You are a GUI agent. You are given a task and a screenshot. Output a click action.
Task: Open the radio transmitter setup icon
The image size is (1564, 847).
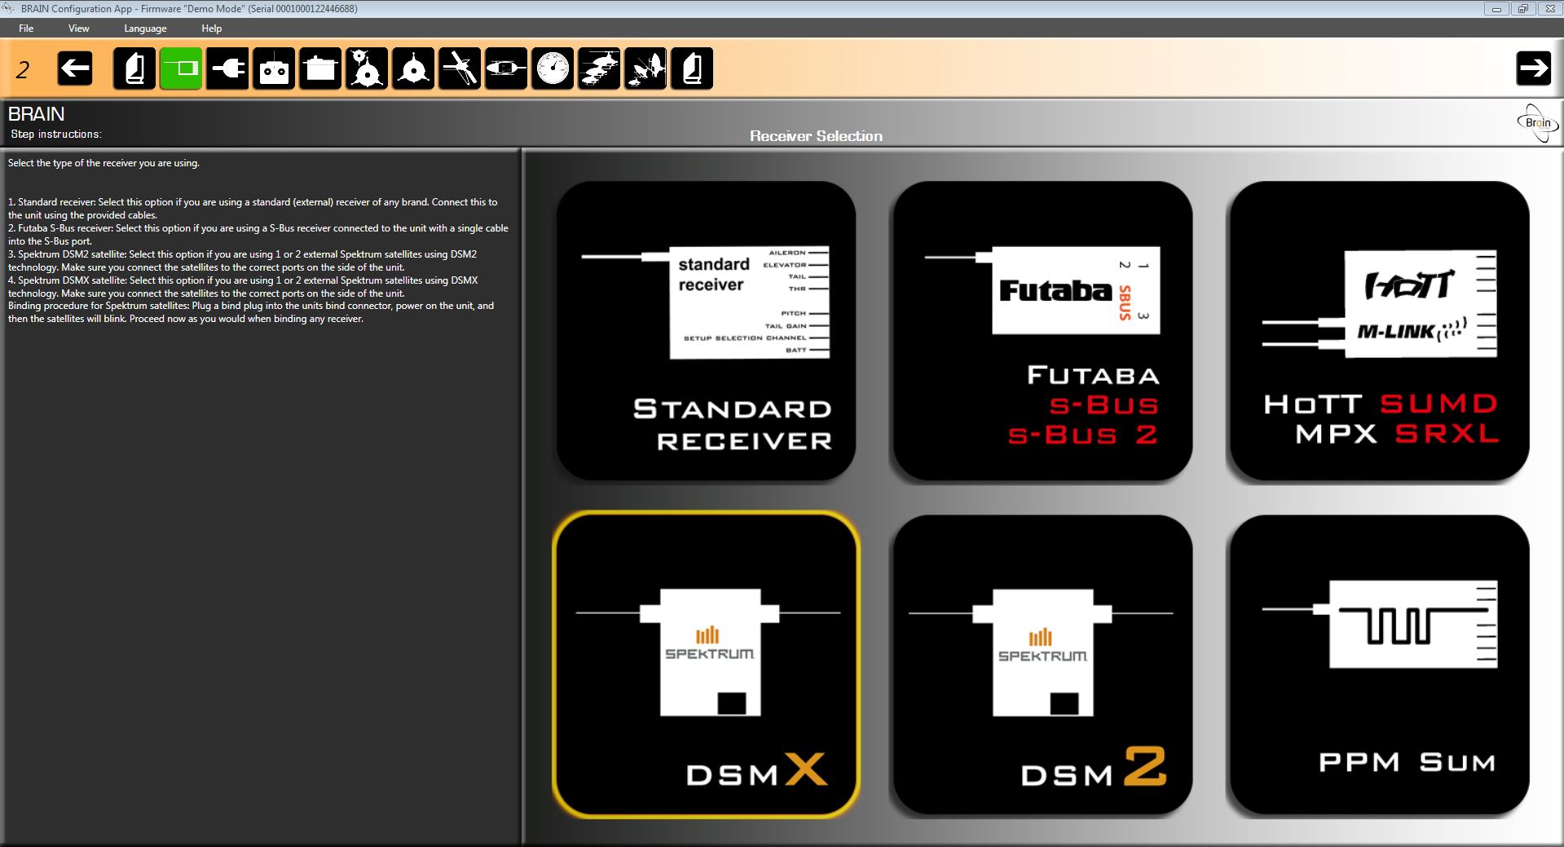click(274, 68)
